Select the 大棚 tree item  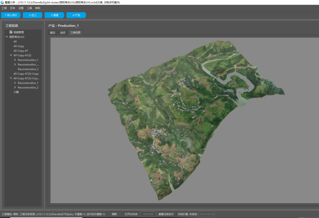[x=16, y=92]
